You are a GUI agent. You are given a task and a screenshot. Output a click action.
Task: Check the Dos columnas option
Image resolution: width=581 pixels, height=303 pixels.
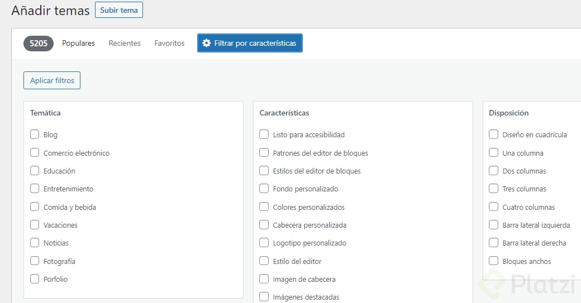tap(493, 171)
